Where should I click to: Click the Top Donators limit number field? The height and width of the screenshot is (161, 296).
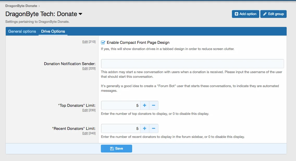[x=121, y=106]
